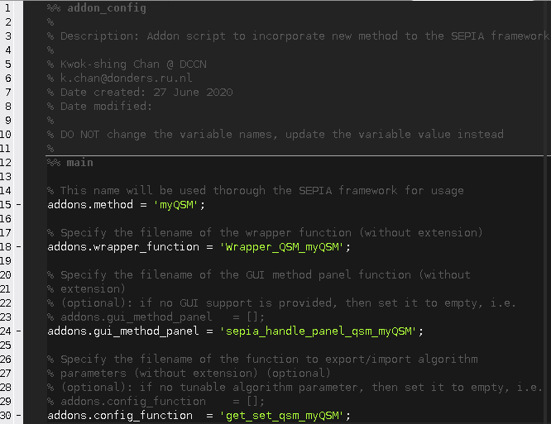551x424 pixels.
Task: Click 'Date created: 27 June 2020' comment
Action: (x=140, y=93)
